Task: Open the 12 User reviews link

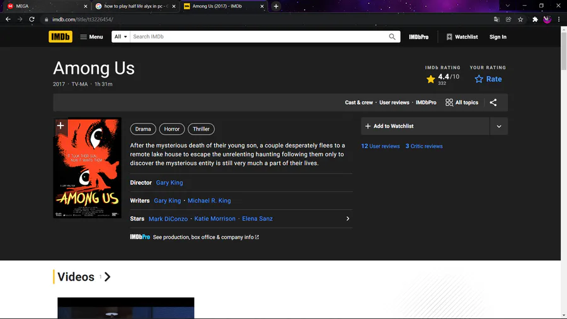Action: (x=381, y=146)
